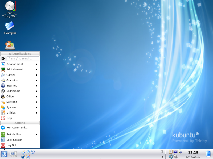Click the 13:19 clock
The height and width of the screenshot is (159, 213).
[193, 152]
